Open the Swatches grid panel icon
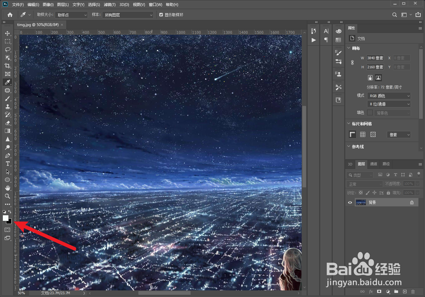The image size is (425, 297). tap(338, 40)
